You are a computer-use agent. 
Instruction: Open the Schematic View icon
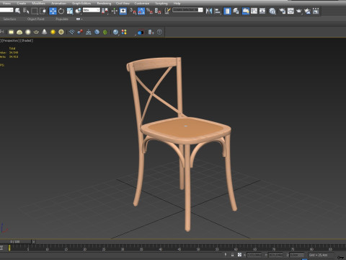262,11
